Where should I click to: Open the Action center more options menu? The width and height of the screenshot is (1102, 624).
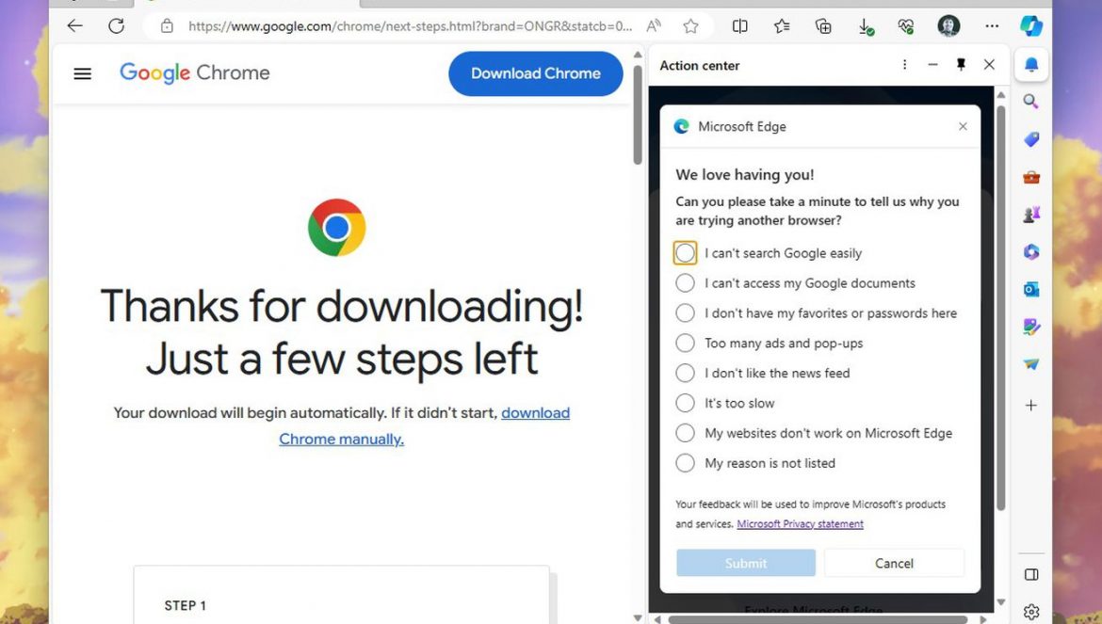tap(904, 65)
